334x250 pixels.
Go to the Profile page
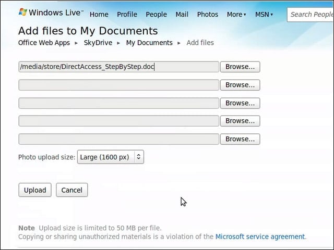[127, 14]
